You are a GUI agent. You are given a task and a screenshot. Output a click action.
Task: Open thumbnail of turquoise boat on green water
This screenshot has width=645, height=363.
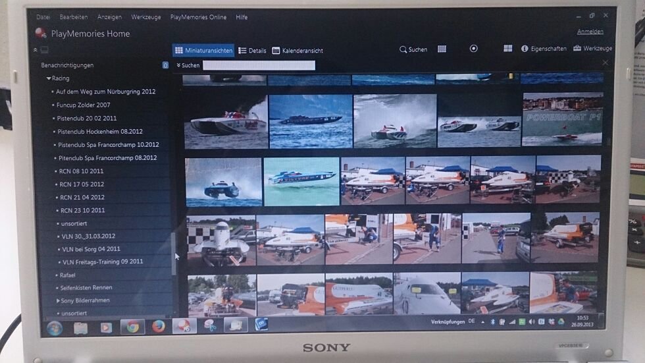click(x=301, y=182)
